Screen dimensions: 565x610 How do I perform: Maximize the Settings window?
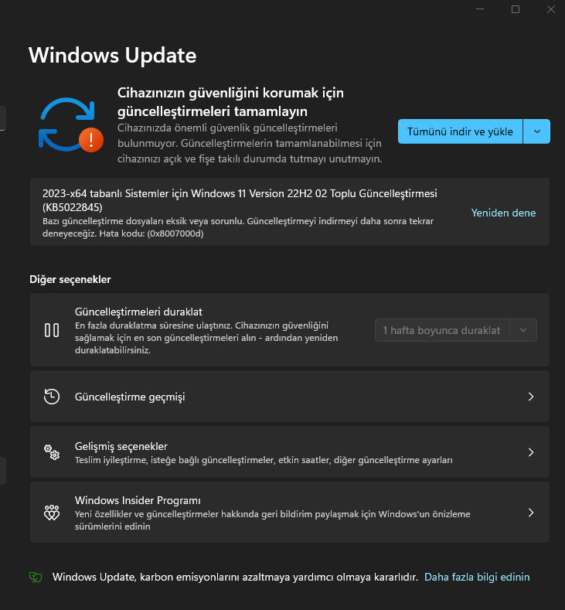(516, 9)
